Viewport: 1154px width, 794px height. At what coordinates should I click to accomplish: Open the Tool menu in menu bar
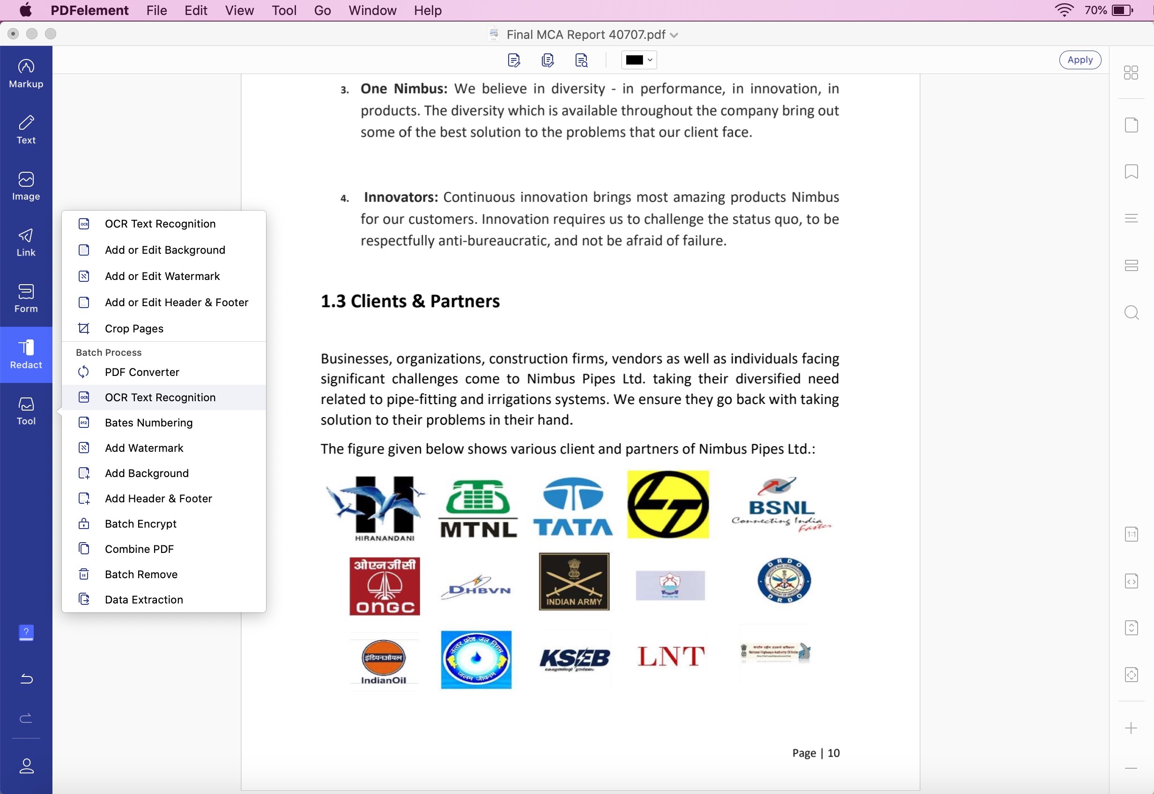pyautogui.click(x=284, y=10)
